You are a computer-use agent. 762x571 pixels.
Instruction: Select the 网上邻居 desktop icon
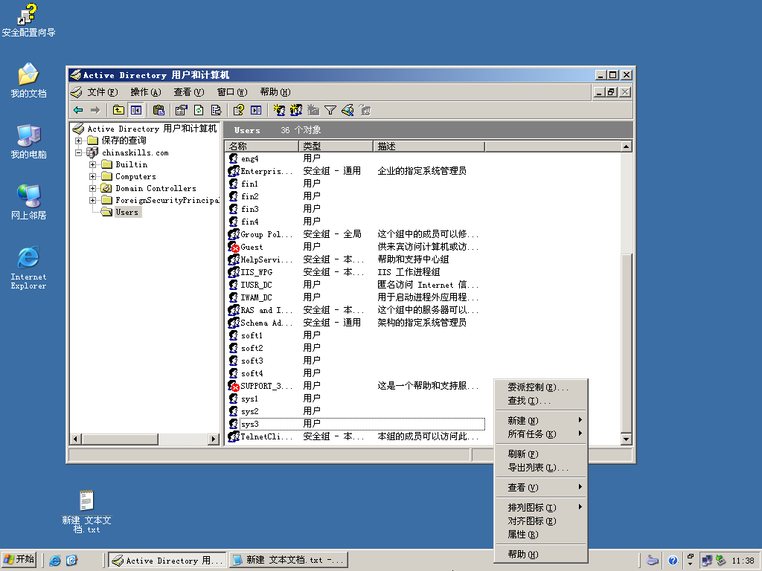click(x=28, y=202)
